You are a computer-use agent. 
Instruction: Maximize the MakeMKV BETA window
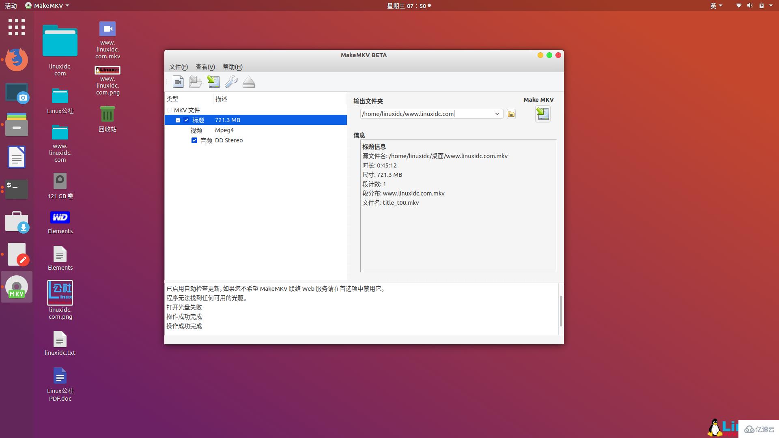549,55
